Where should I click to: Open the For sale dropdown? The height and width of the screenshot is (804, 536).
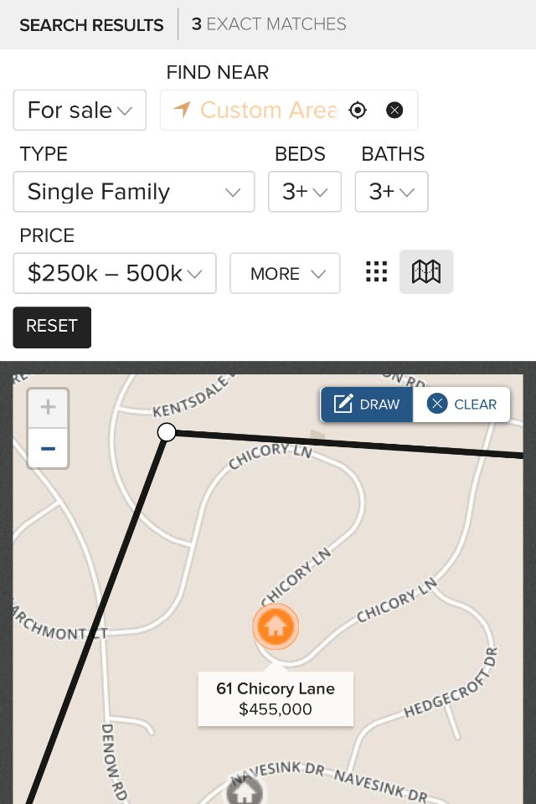[80, 111]
